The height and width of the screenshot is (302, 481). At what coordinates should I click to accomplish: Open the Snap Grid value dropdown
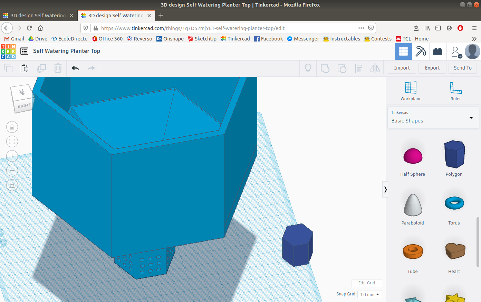pos(369,294)
